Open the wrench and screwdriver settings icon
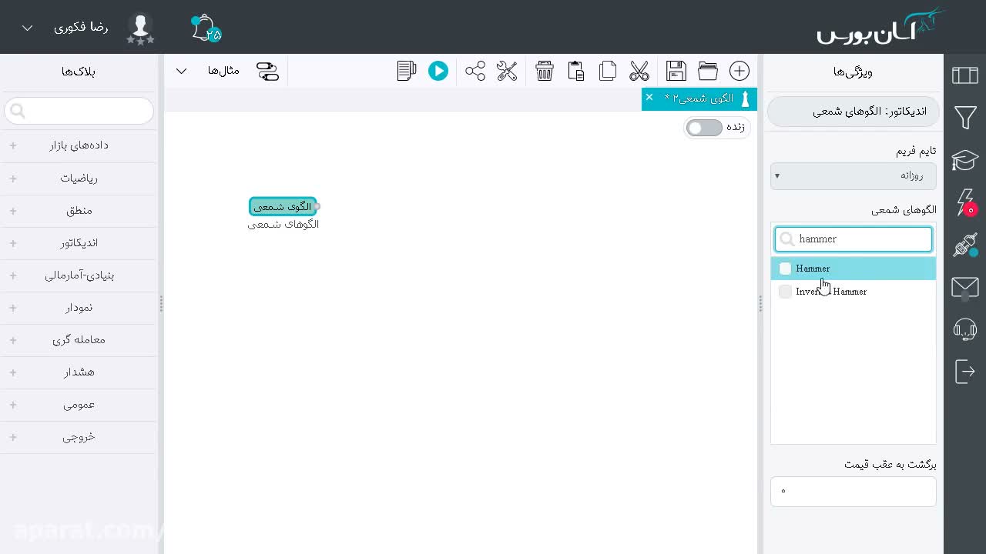The height and width of the screenshot is (554, 986). (x=507, y=71)
